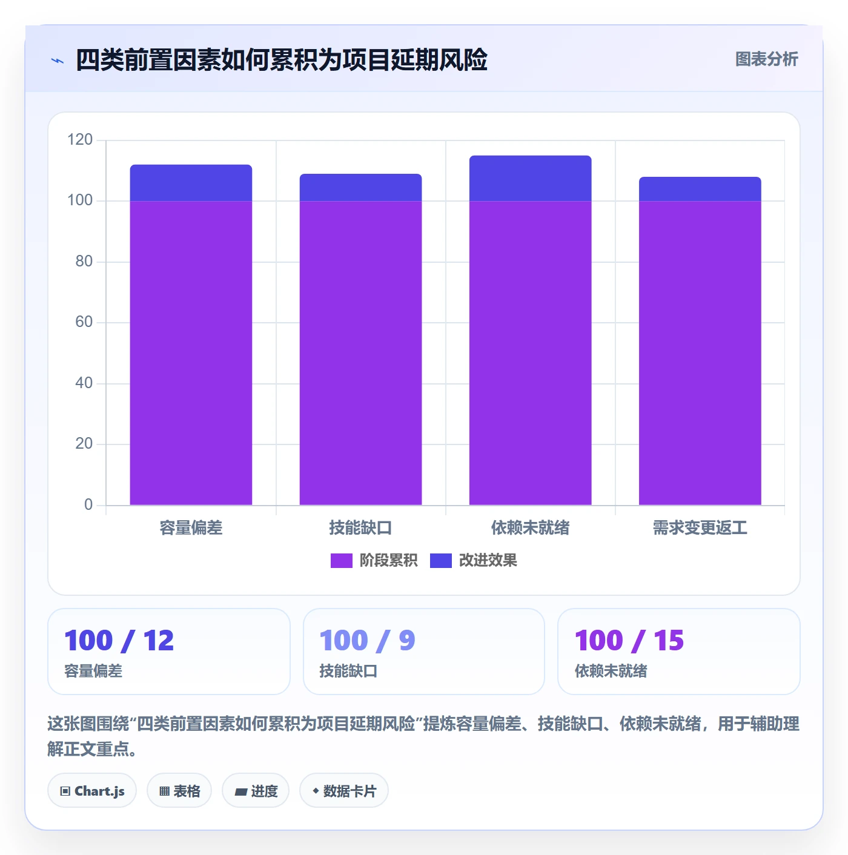Select the 进度 tag chip
848x855 pixels.
(x=256, y=791)
